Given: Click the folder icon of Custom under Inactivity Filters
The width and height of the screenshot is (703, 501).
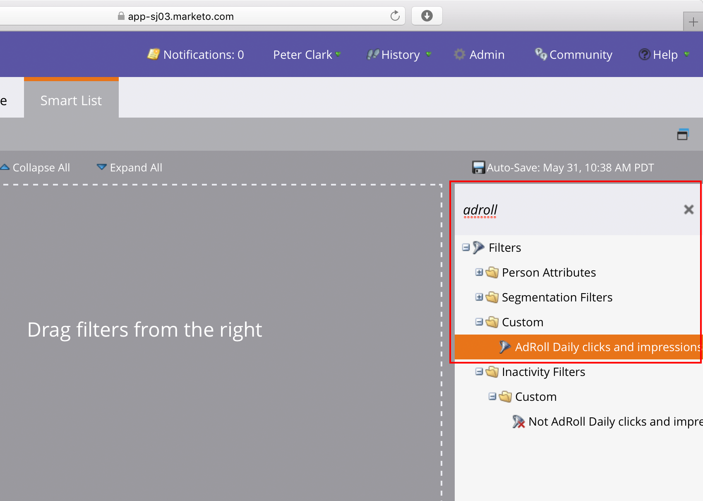Looking at the screenshot, I should [505, 396].
